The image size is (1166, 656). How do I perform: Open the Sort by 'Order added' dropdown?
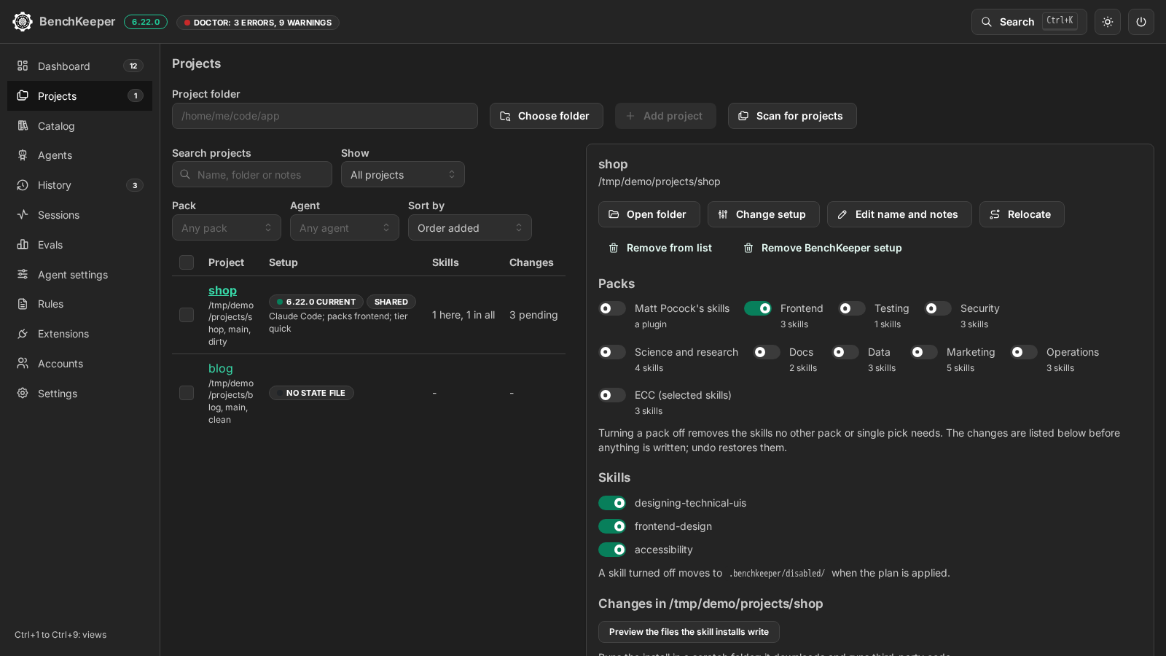[x=470, y=228]
